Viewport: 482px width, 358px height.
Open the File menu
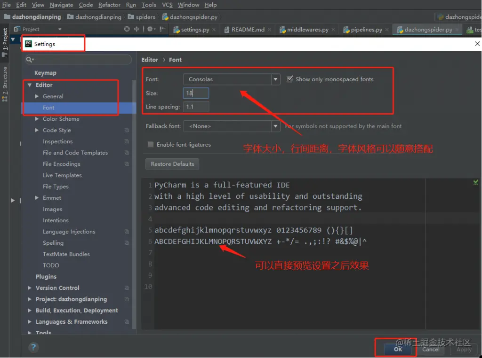pos(7,5)
